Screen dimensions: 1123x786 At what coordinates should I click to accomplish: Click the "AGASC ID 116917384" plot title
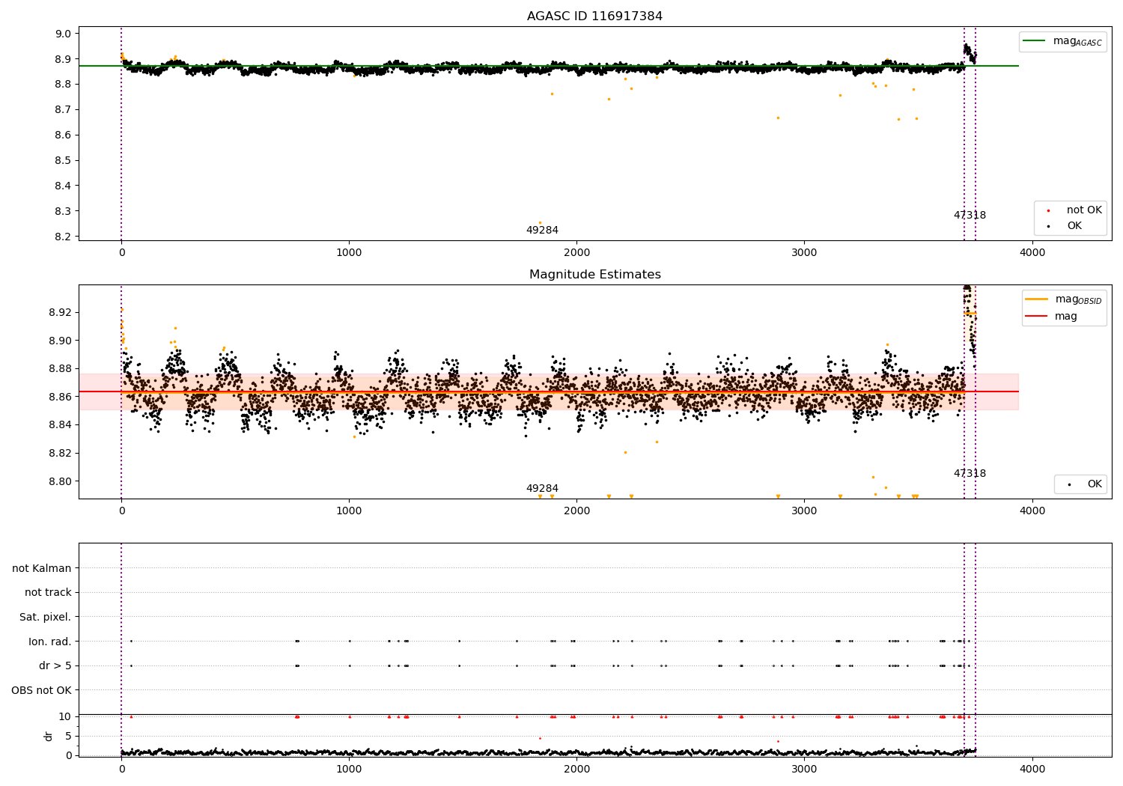click(594, 16)
